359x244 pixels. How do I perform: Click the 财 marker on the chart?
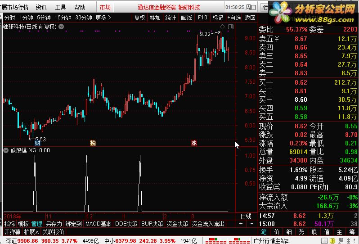pos(37,143)
